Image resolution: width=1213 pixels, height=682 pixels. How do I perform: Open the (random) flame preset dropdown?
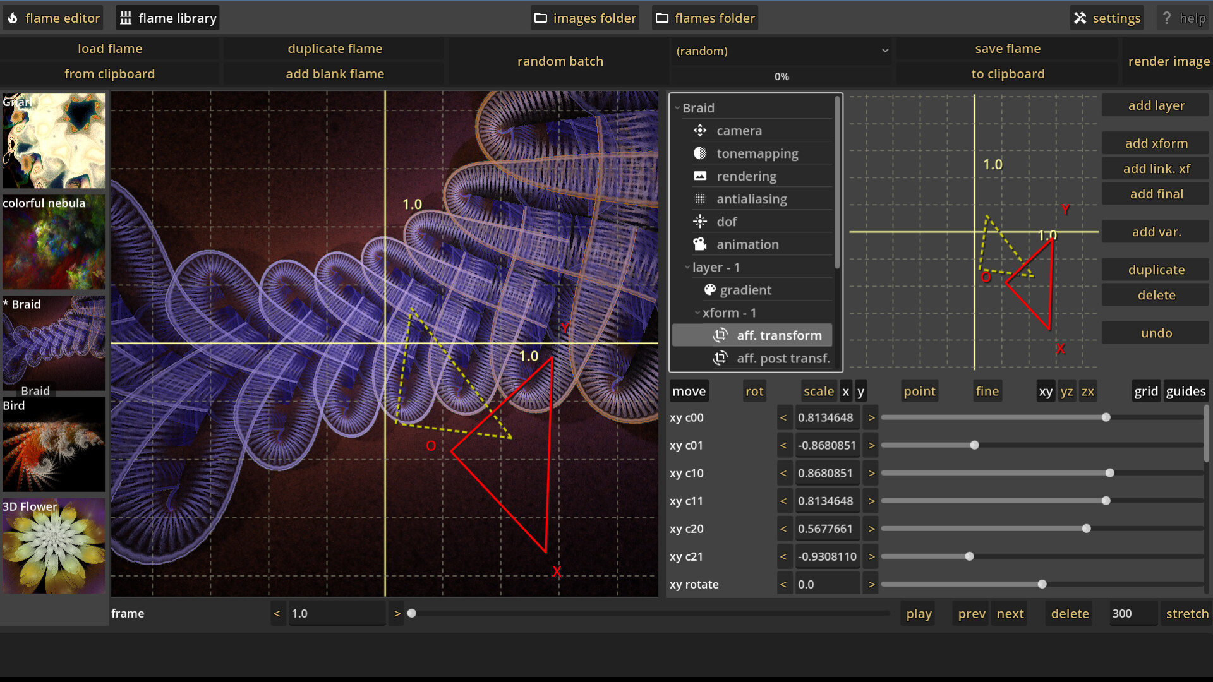pyautogui.click(x=782, y=51)
